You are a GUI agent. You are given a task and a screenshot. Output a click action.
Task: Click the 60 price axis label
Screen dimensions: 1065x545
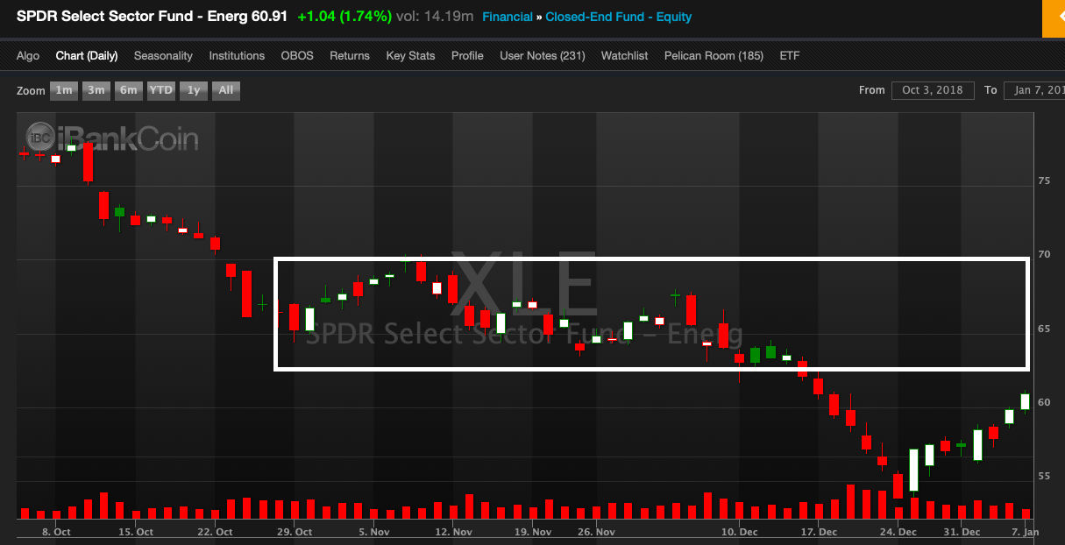tap(1044, 402)
